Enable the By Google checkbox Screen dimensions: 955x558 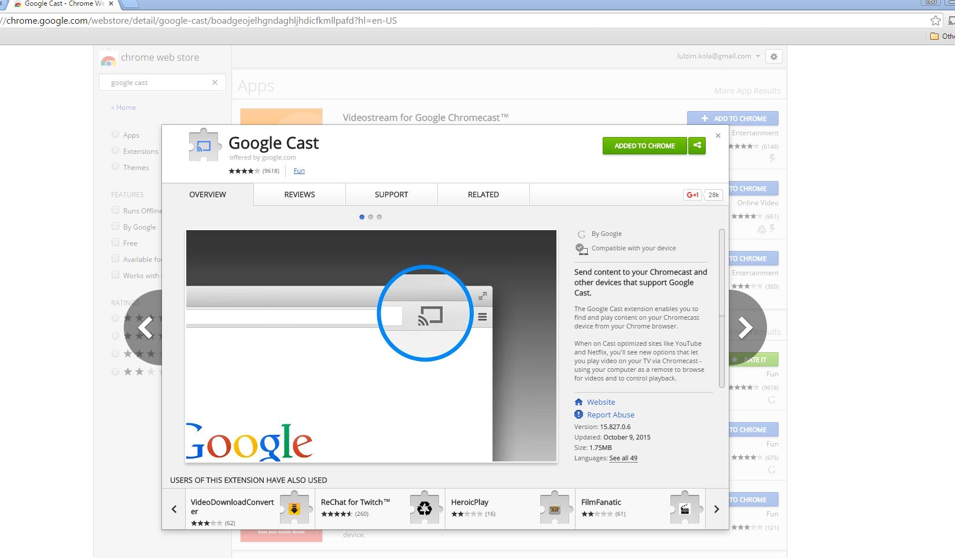click(115, 226)
